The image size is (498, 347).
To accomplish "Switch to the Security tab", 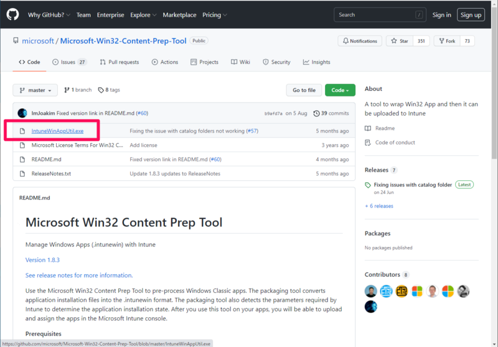I will tap(276, 62).
